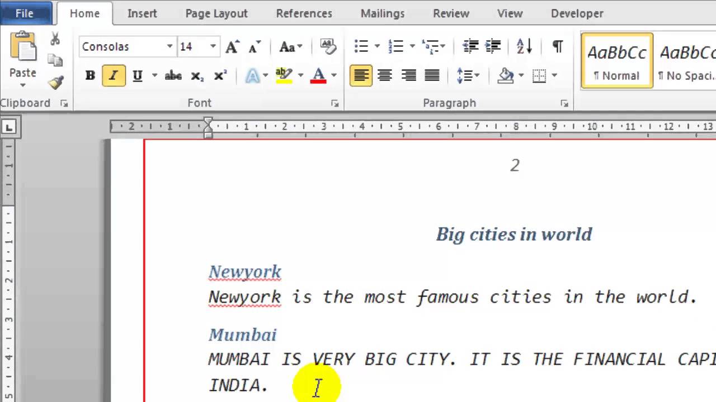Turn off Italic formatting
Screen dimensions: 716x402
[x=114, y=75]
